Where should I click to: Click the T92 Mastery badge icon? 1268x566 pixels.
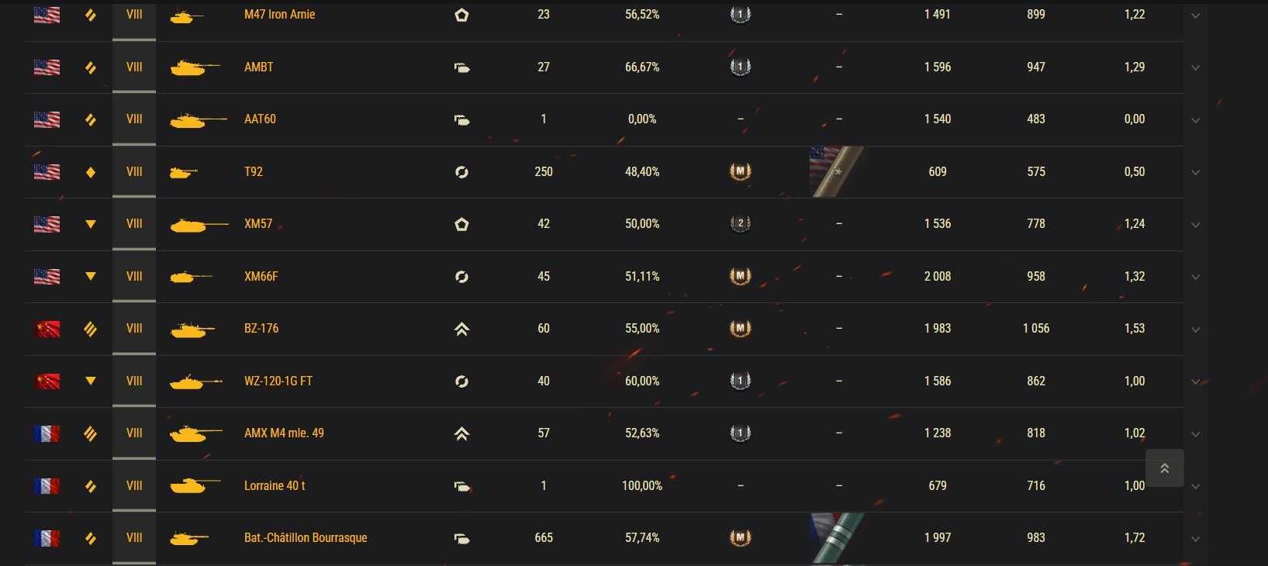tap(741, 171)
